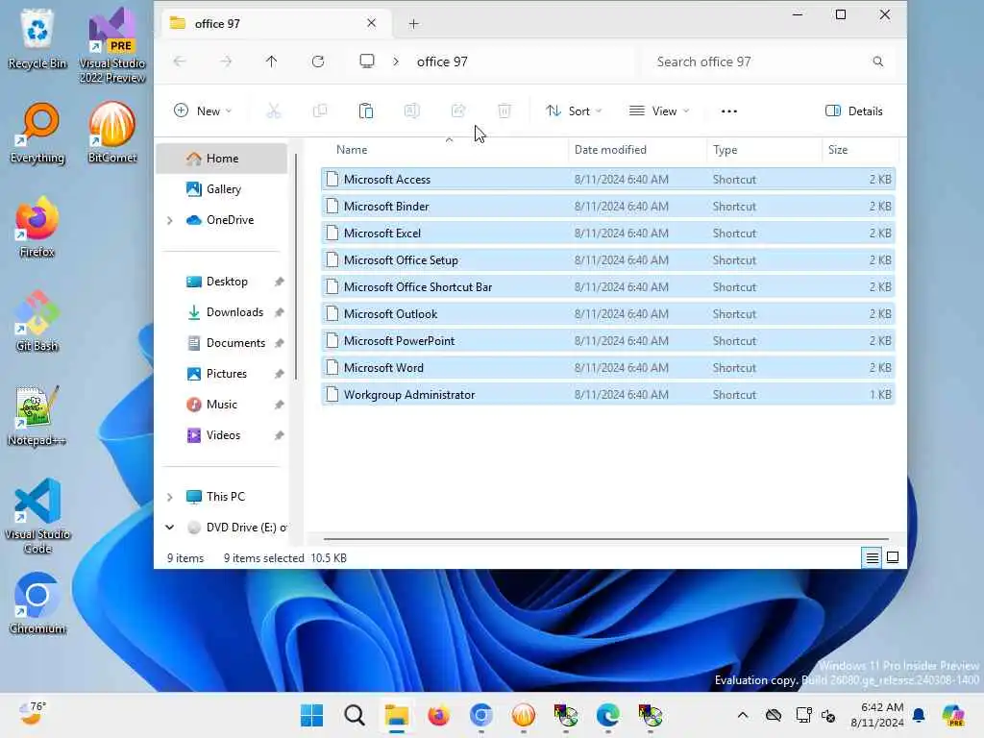Expand the address bar path chevron
The height and width of the screenshot is (738, 984).
click(x=396, y=61)
